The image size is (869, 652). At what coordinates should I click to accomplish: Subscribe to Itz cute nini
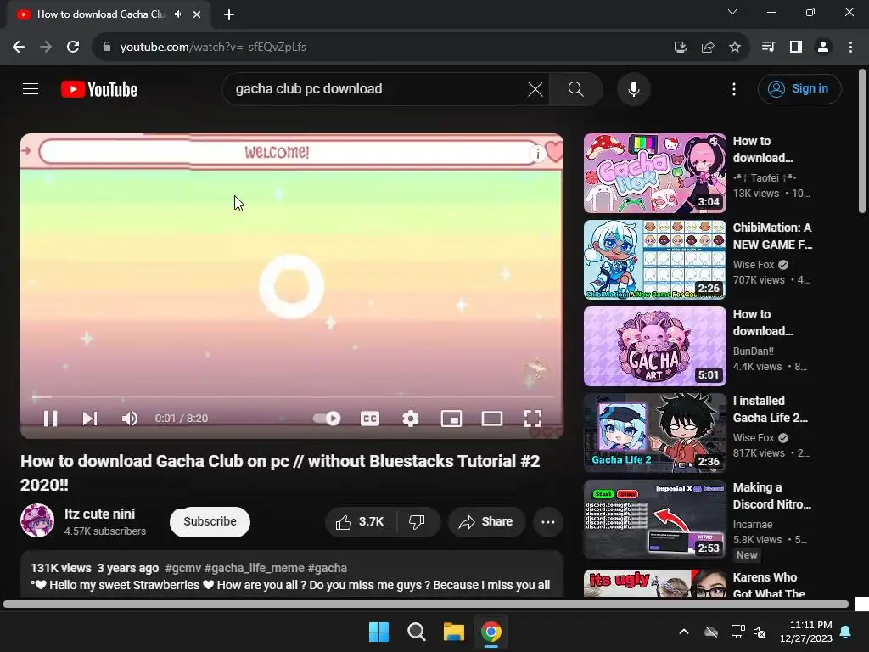pyautogui.click(x=210, y=521)
